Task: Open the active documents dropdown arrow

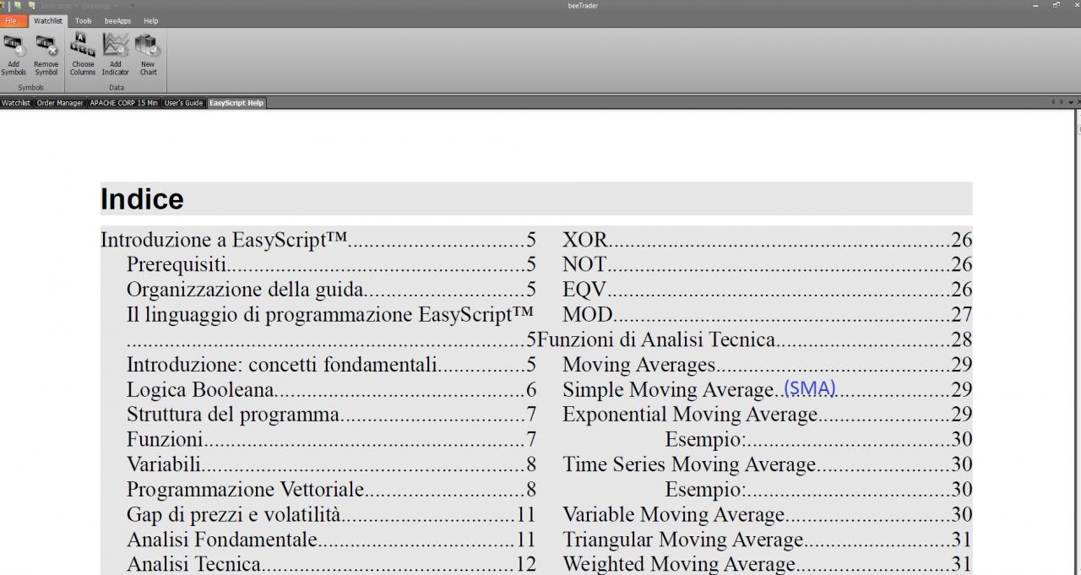Action: (1070, 102)
